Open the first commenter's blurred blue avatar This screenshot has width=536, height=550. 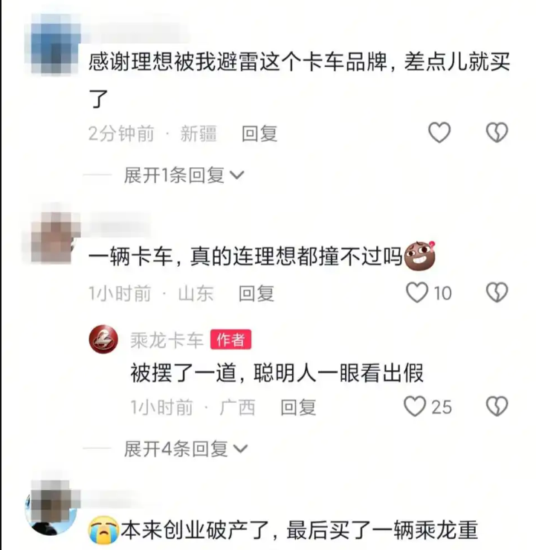pos(54,44)
